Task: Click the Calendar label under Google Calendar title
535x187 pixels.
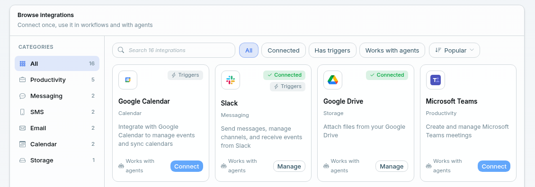Action: (130, 113)
